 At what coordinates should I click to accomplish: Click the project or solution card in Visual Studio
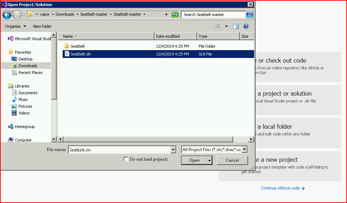point(298,100)
